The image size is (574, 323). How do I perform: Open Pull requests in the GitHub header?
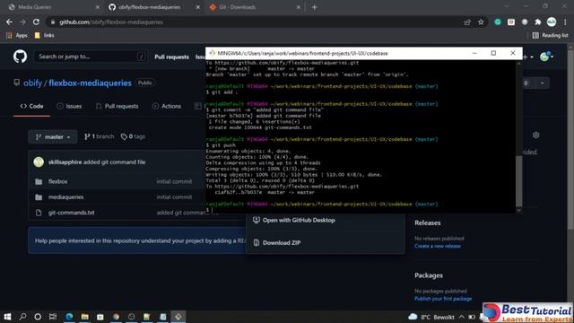(171, 57)
